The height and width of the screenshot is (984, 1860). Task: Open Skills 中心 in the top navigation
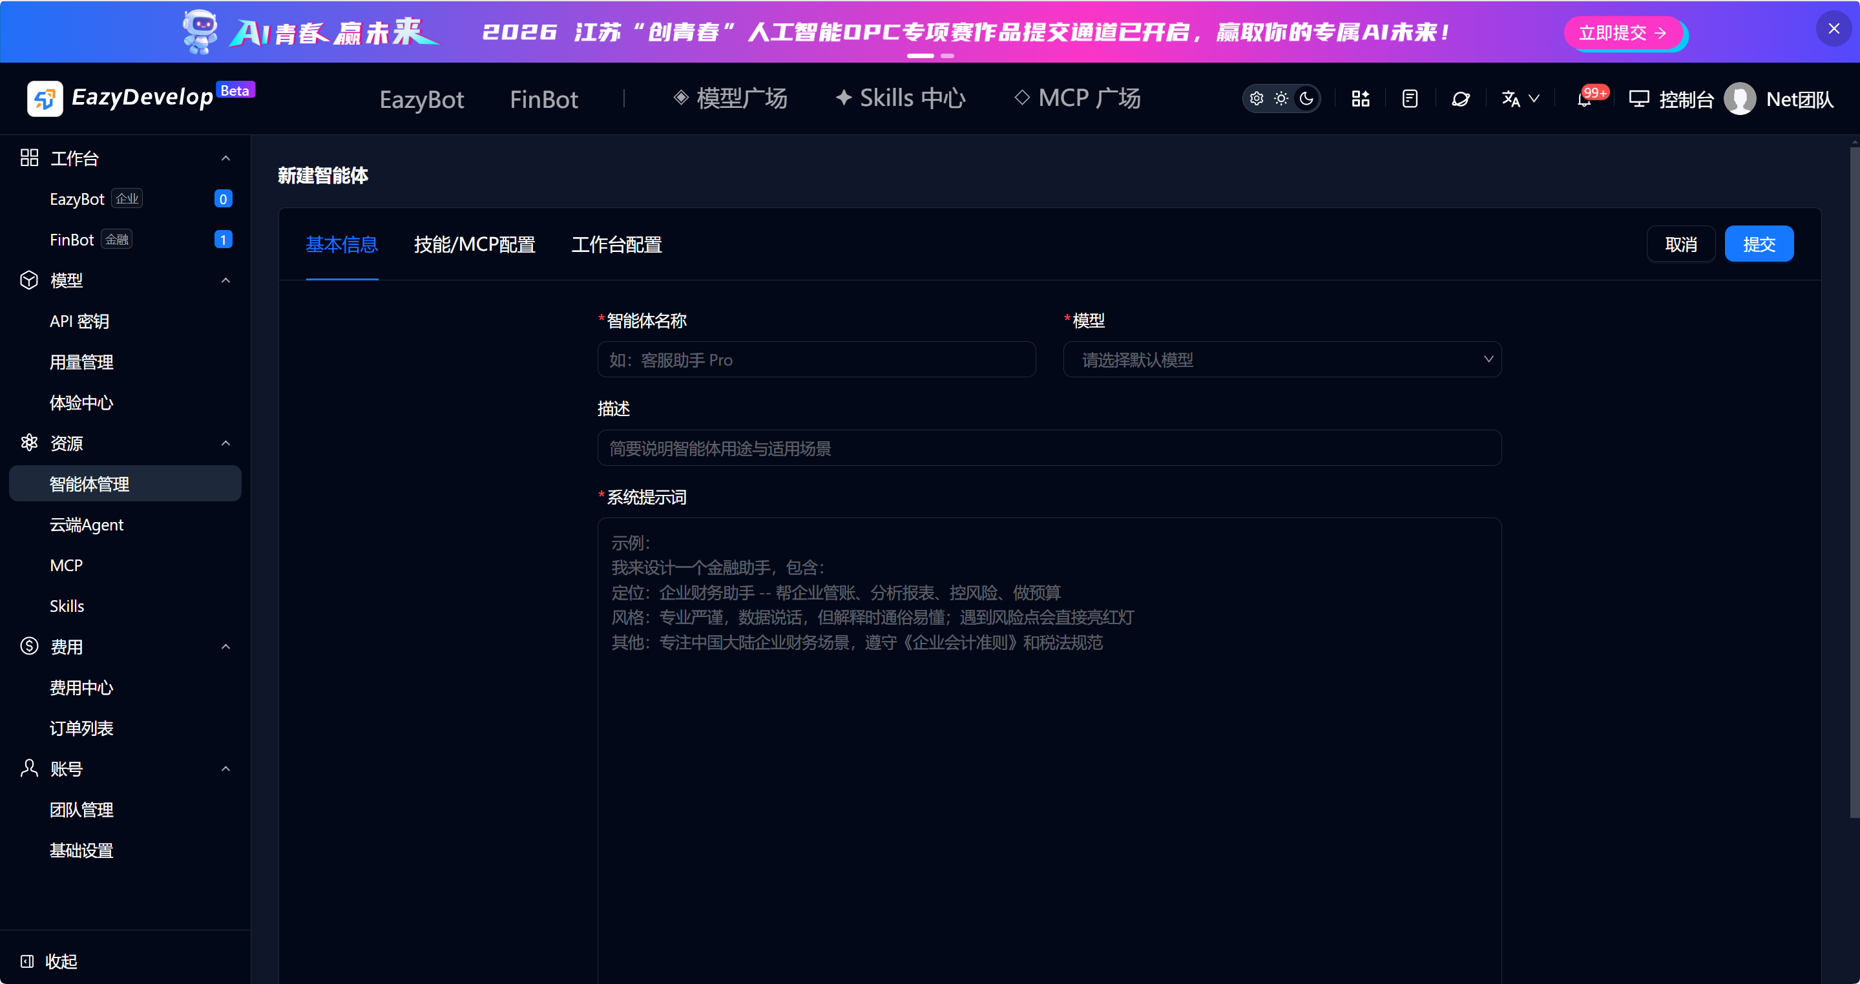pyautogui.click(x=901, y=98)
